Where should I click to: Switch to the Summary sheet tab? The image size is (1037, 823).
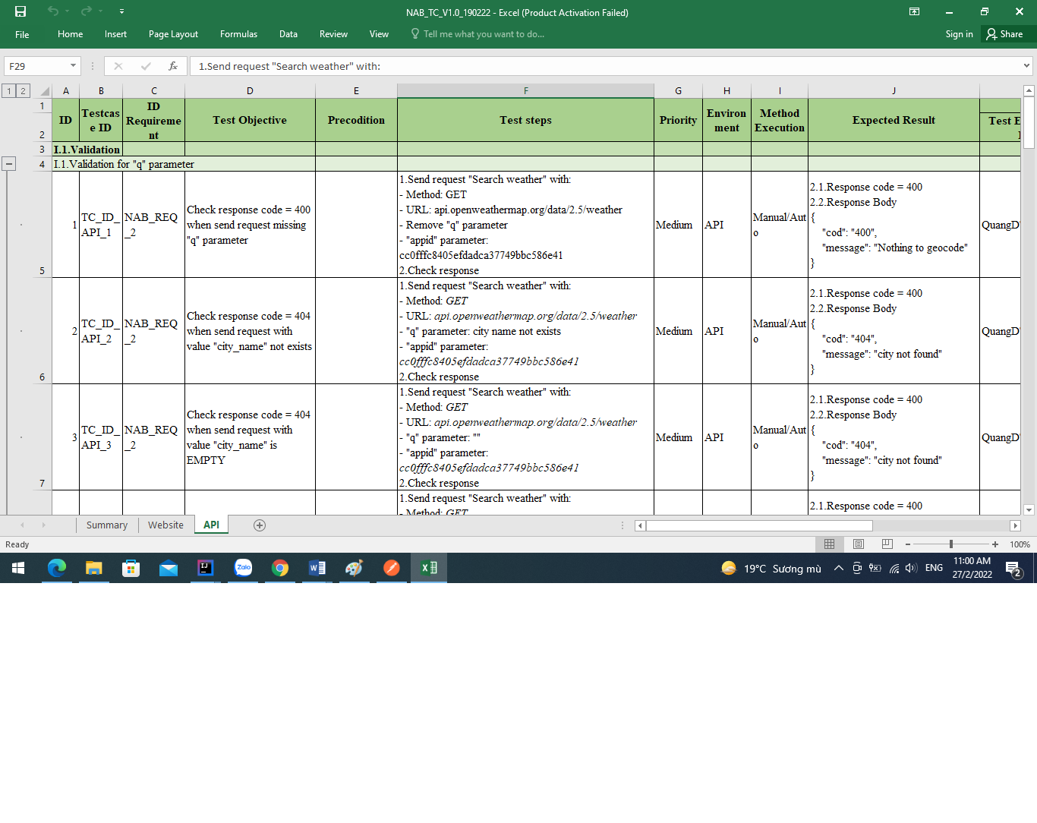coord(107,525)
